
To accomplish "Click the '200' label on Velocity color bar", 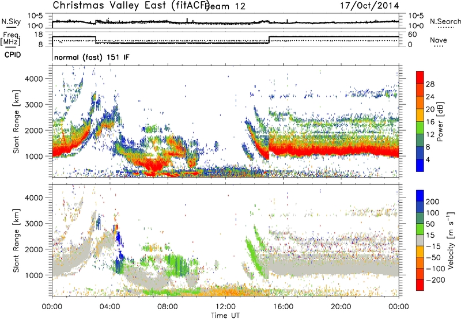I will click(433, 202).
